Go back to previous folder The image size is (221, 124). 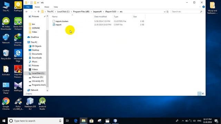click(x=27, y=12)
